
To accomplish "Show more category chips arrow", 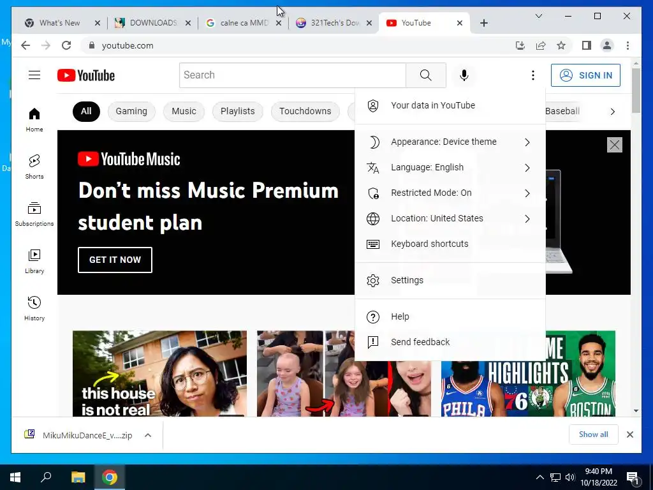I will [612, 112].
